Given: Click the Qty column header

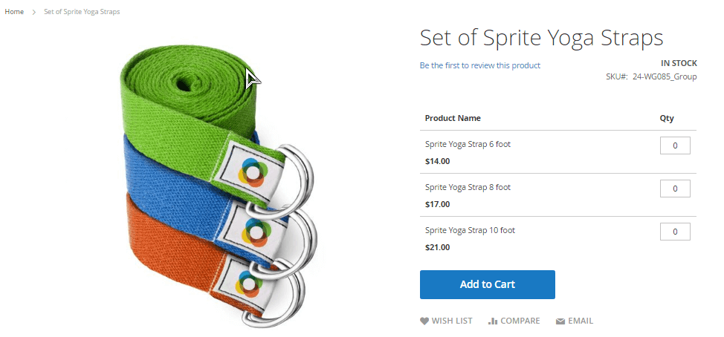Looking at the screenshot, I should (x=666, y=119).
